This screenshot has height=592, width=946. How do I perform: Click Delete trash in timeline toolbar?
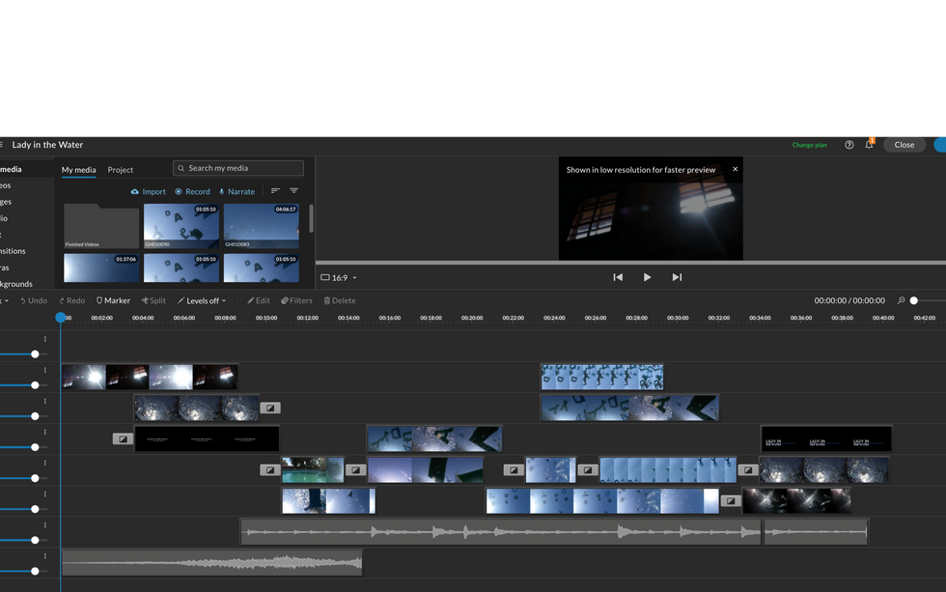point(340,300)
